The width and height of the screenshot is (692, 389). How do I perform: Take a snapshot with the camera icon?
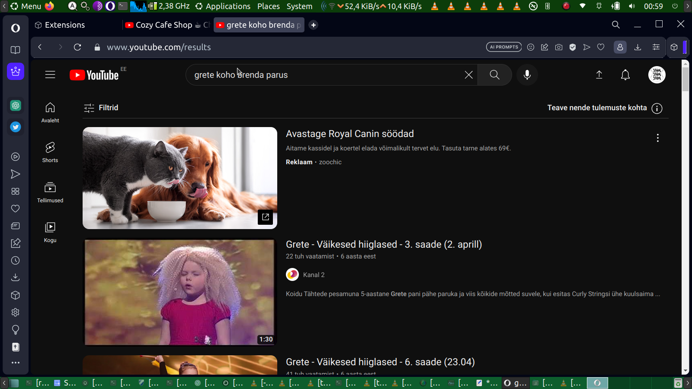coord(559,47)
